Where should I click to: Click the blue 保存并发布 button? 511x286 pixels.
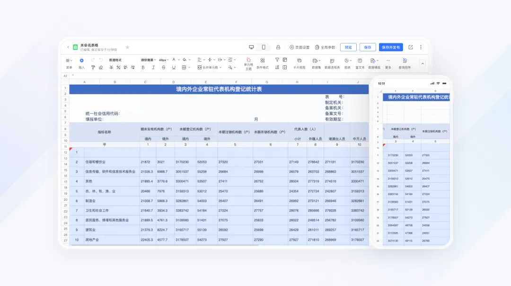391,47
